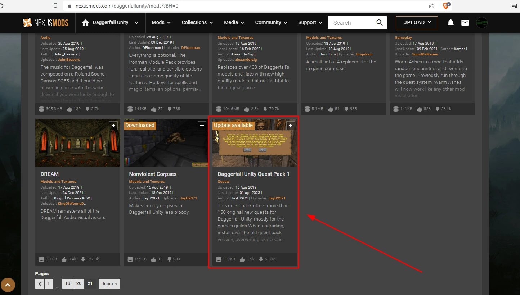The image size is (520, 295).
Task: Open the Daggerfall Unity Quest Pack 1 title link
Action: pyautogui.click(x=253, y=174)
